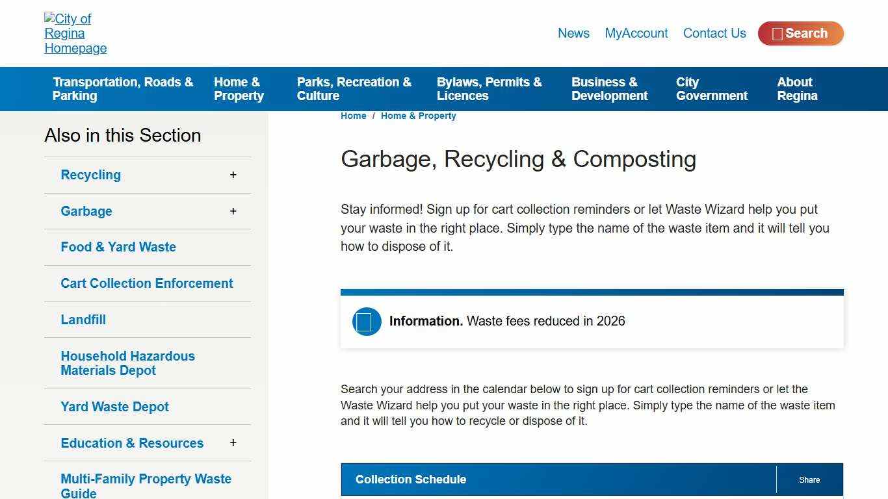Open the City Government menu
This screenshot has height=499, width=888.
pyautogui.click(x=712, y=89)
